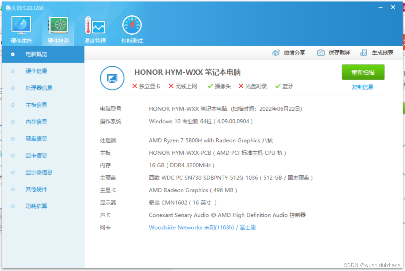Click the 奇美 CMN1602 display value
Screen dimensions: 405x271
tap(183, 203)
